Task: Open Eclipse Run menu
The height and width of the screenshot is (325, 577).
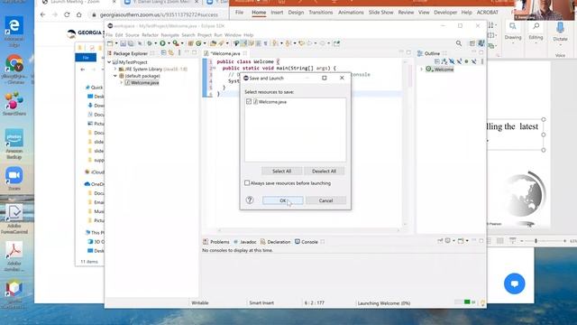Action: (x=218, y=35)
